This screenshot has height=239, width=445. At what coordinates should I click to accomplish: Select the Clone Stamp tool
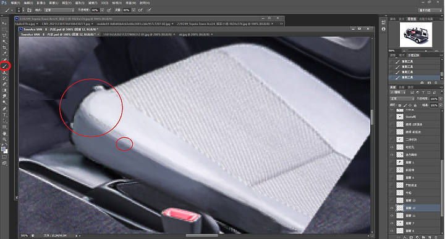click(x=4, y=72)
